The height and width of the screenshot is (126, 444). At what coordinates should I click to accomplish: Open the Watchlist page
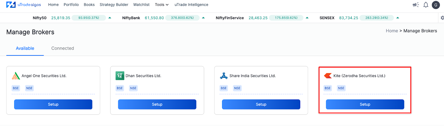tap(141, 5)
